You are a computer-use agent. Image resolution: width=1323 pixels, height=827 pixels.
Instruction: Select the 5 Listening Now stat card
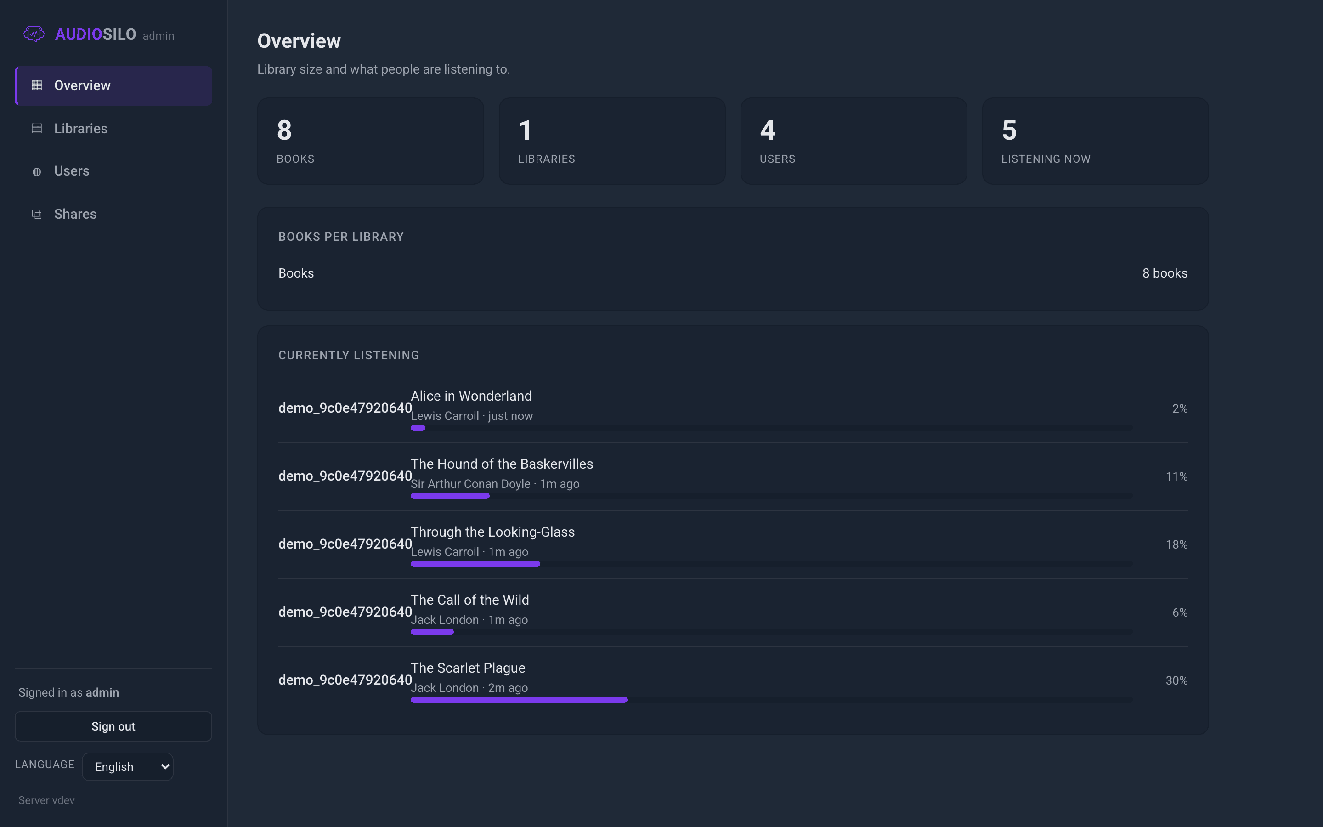[x=1096, y=141]
